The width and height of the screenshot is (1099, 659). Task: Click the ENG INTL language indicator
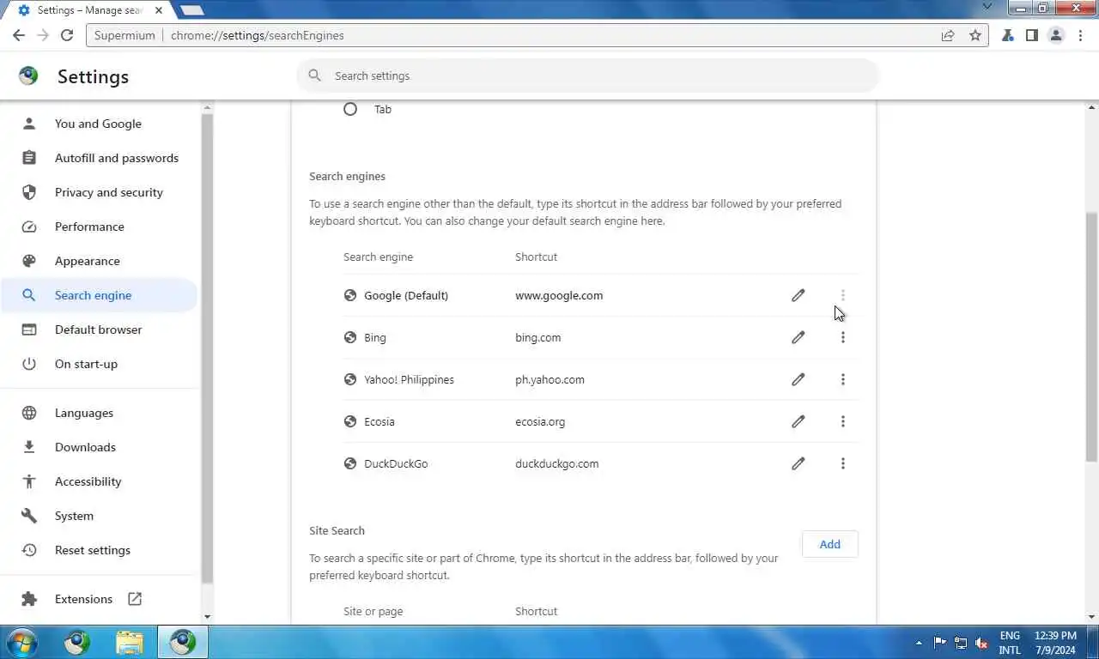coord(1010,643)
